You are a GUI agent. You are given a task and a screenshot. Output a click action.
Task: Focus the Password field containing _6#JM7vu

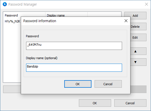tap(74, 46)
